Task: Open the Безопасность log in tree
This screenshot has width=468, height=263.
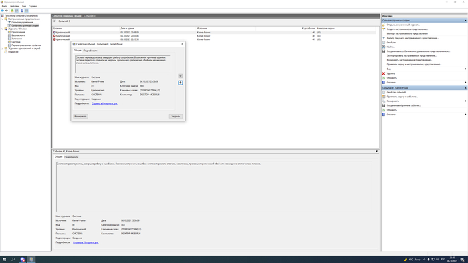Action: pyautogui.click(x=19, y=35)
